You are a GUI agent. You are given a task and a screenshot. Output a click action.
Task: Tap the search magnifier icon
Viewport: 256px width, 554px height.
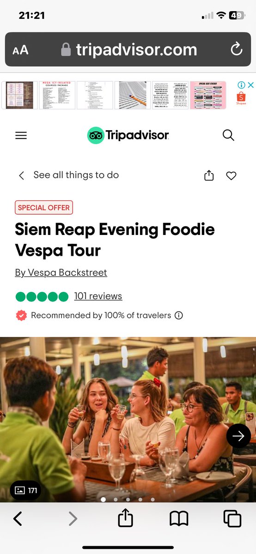229,135
